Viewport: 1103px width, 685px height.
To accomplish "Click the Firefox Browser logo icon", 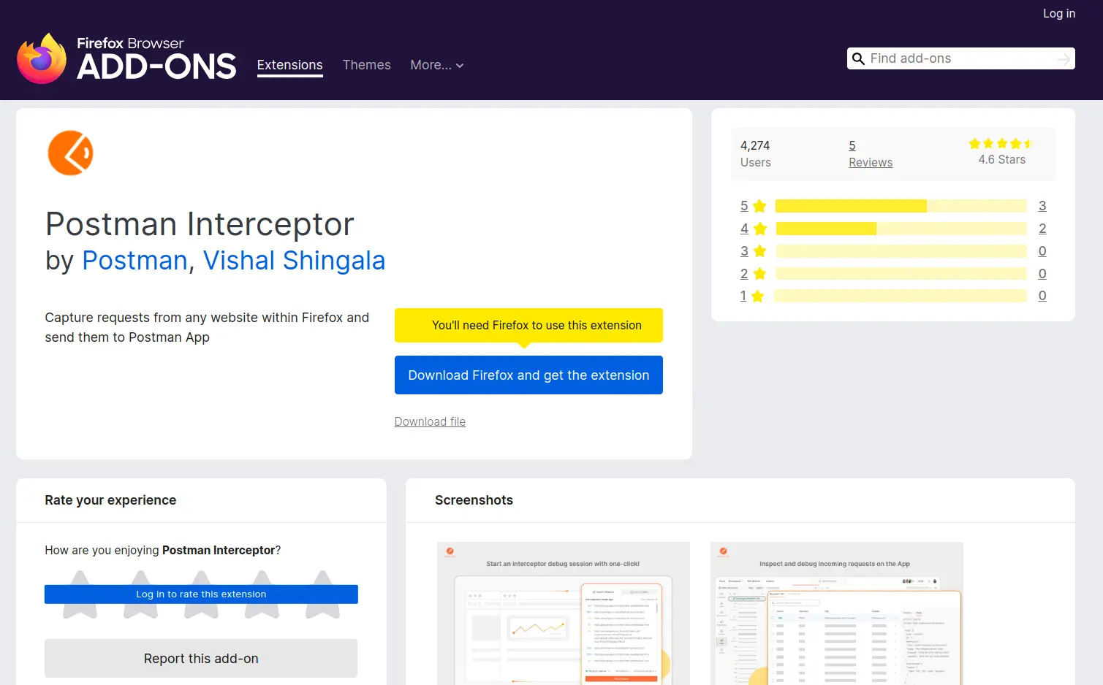I will [x=42, y=58].
